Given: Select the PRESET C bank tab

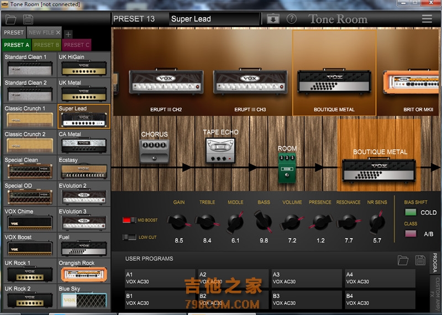Looking at the screenshot, I should [x=77, y=45].
